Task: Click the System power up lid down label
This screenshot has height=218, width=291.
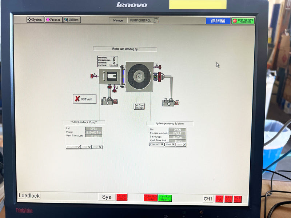Action: 170,124
